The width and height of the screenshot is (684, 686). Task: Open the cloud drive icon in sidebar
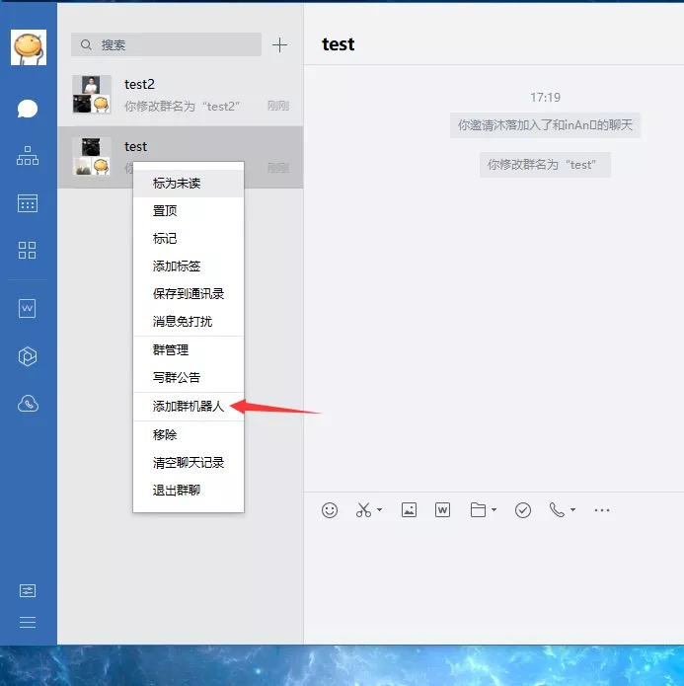(x=28, y=404)
